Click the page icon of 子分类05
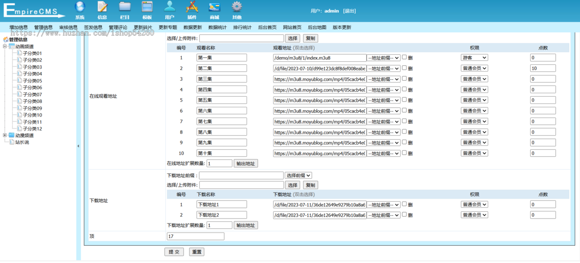 (19, 81)
